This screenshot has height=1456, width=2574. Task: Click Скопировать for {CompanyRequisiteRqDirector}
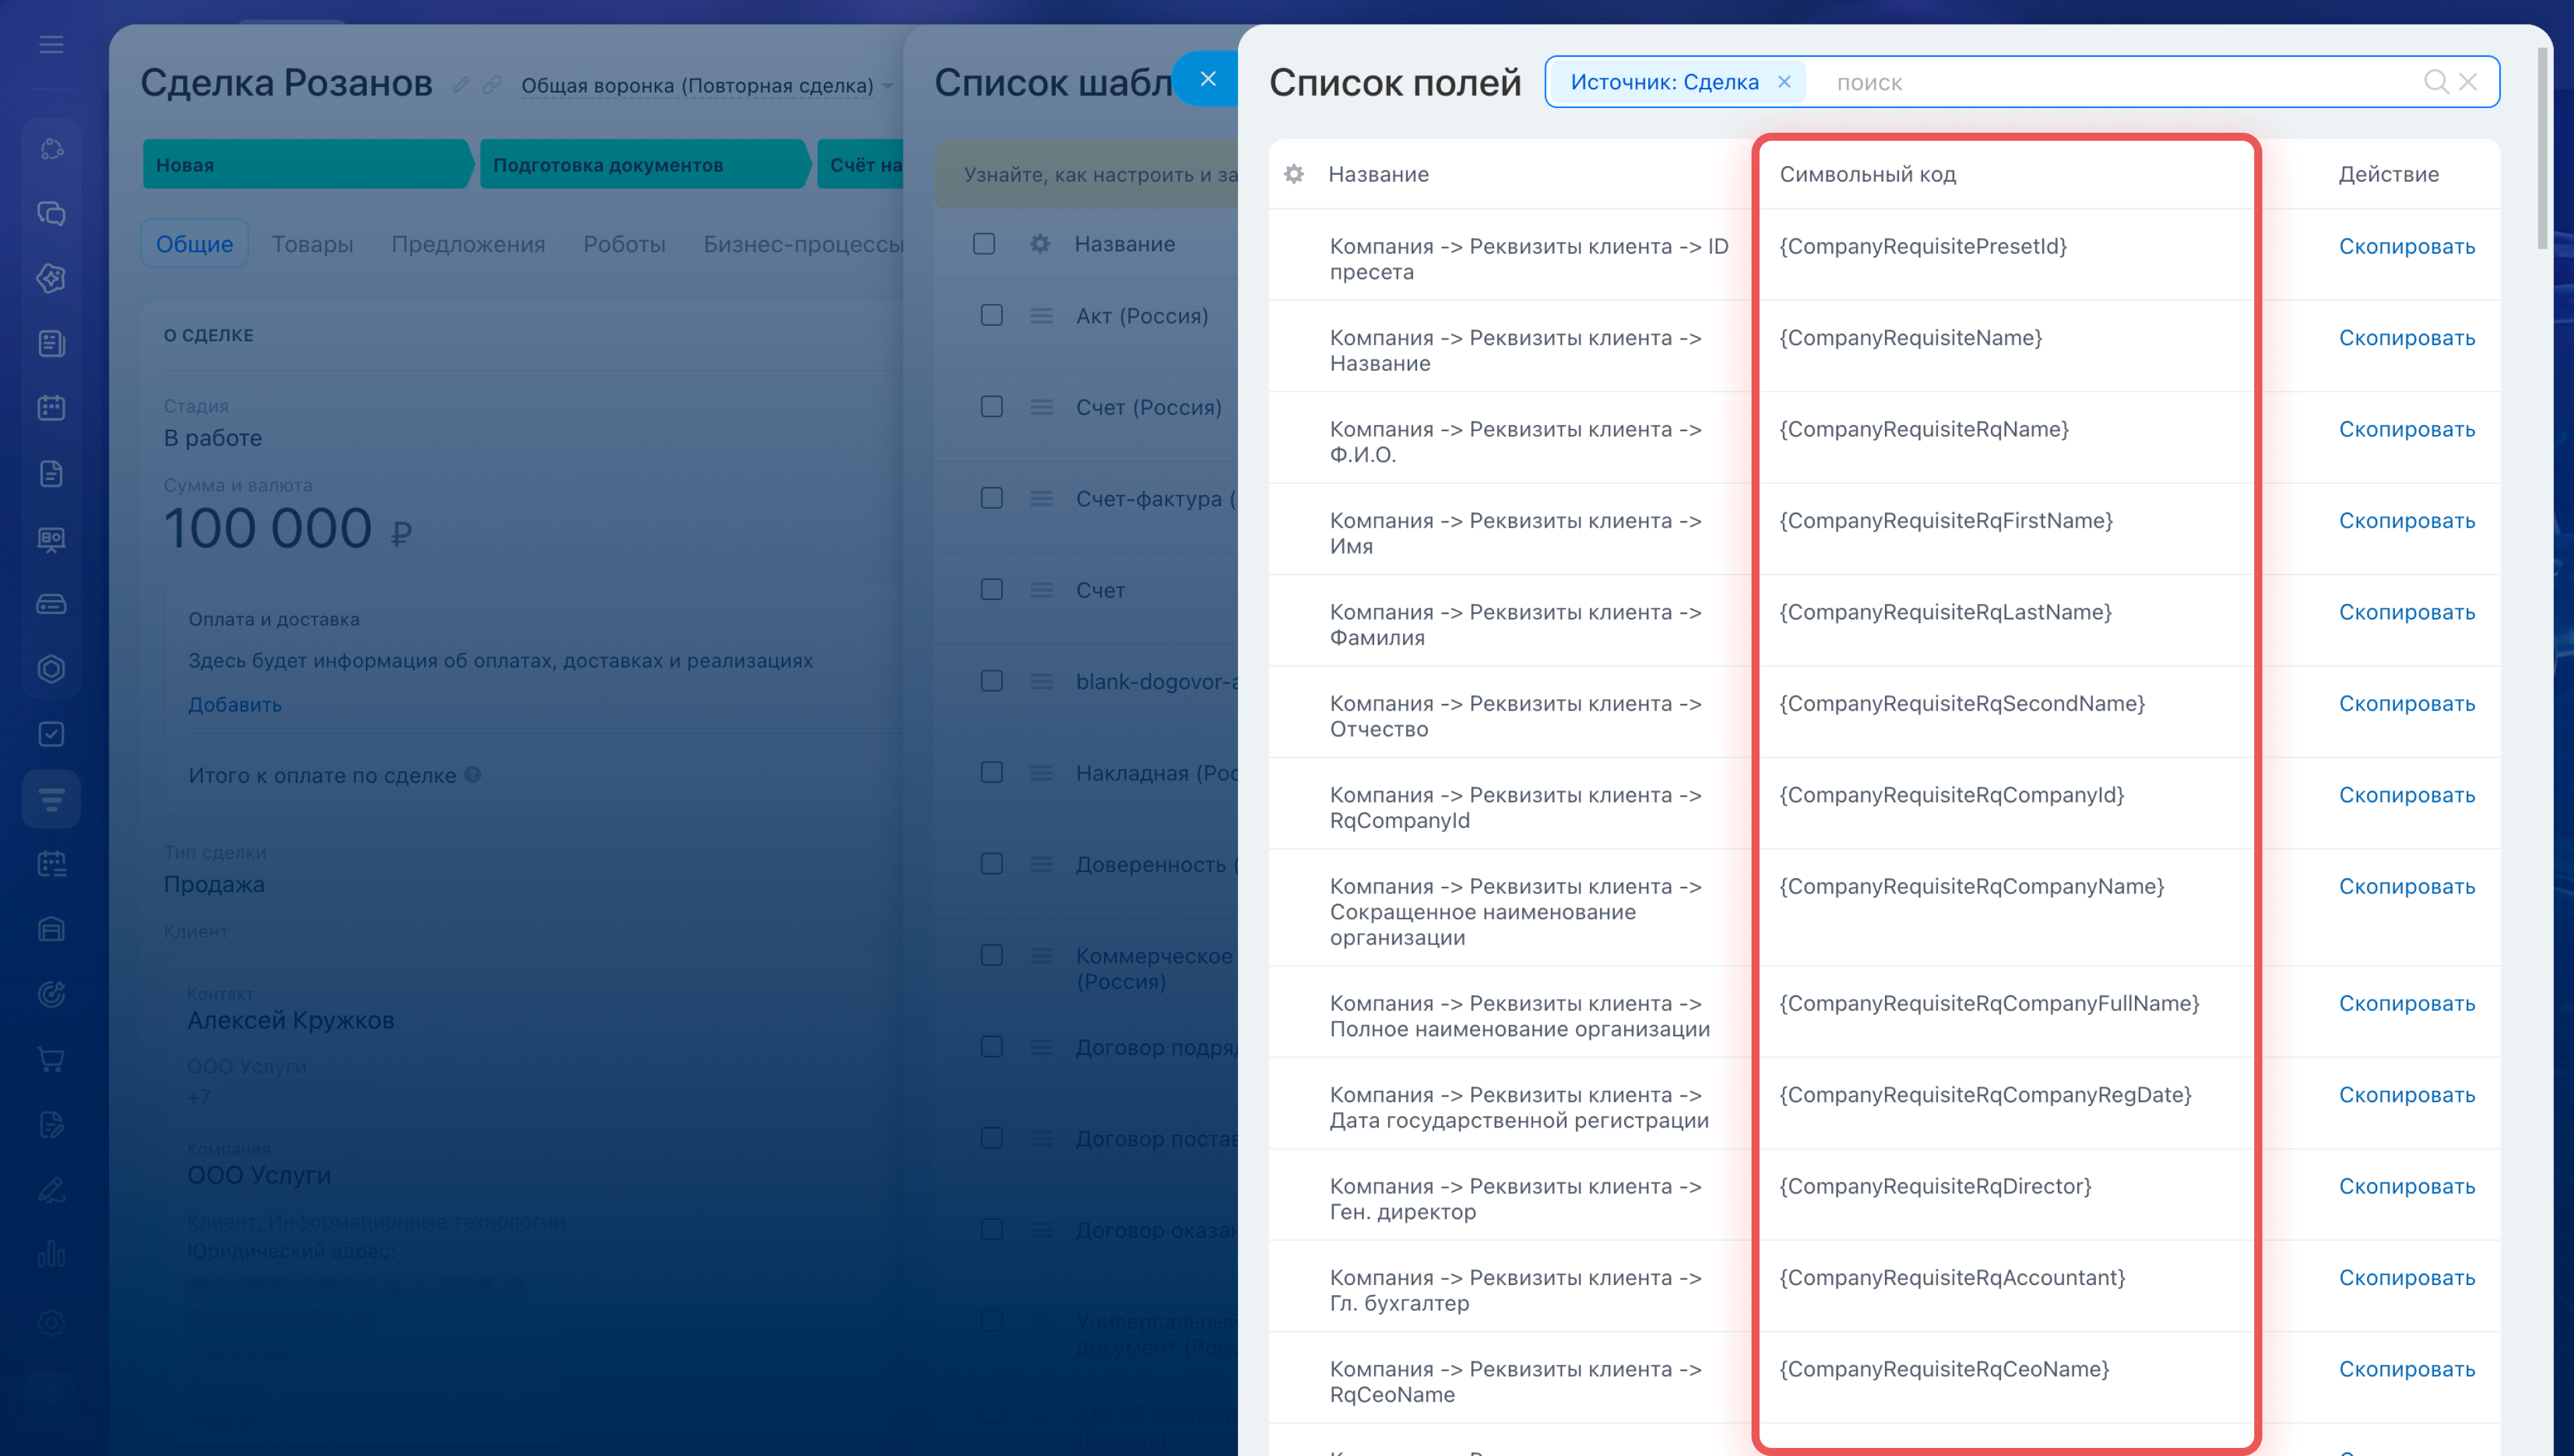pyautogui.click(x=2407, y=1187)
